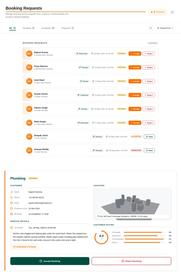Click the orange map location pin
The image size is (181, 277).
(133, 201)
